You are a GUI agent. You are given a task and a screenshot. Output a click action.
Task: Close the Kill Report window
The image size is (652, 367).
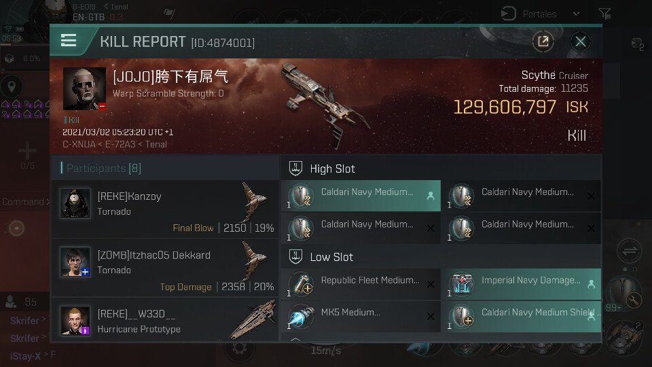(581, 41)
